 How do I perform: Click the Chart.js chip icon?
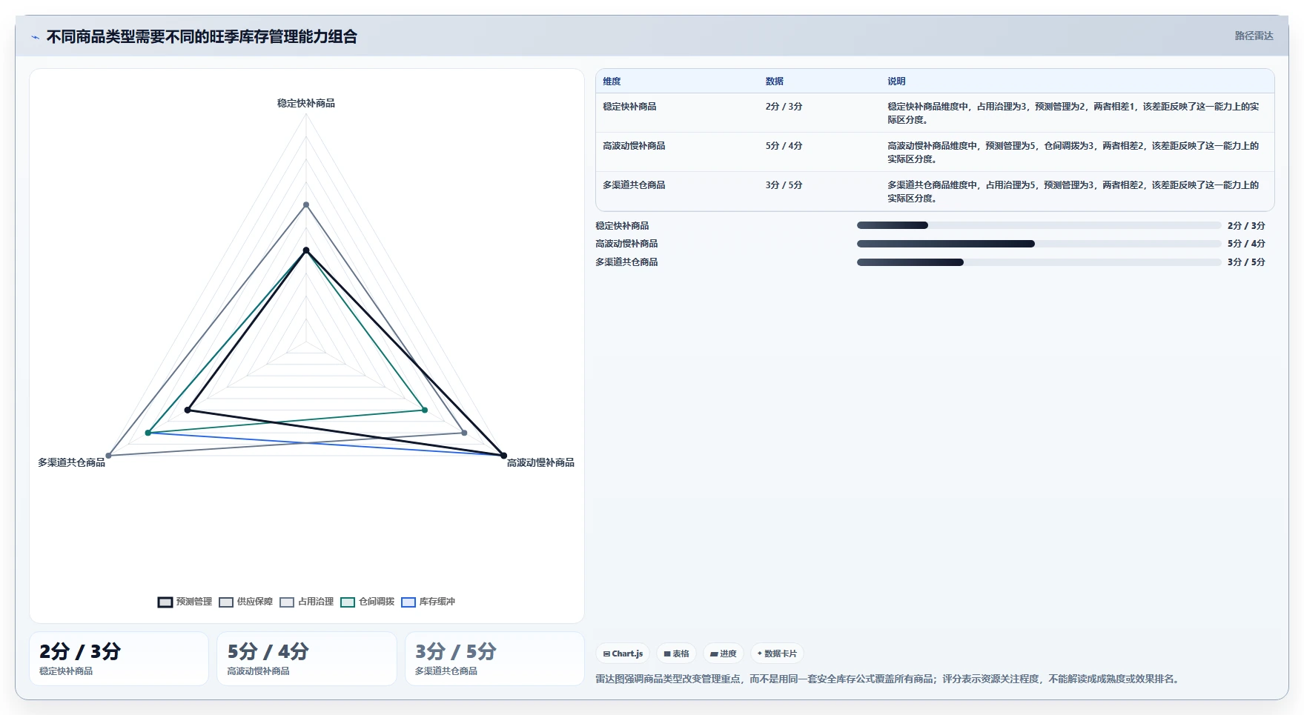pos(606,654)
